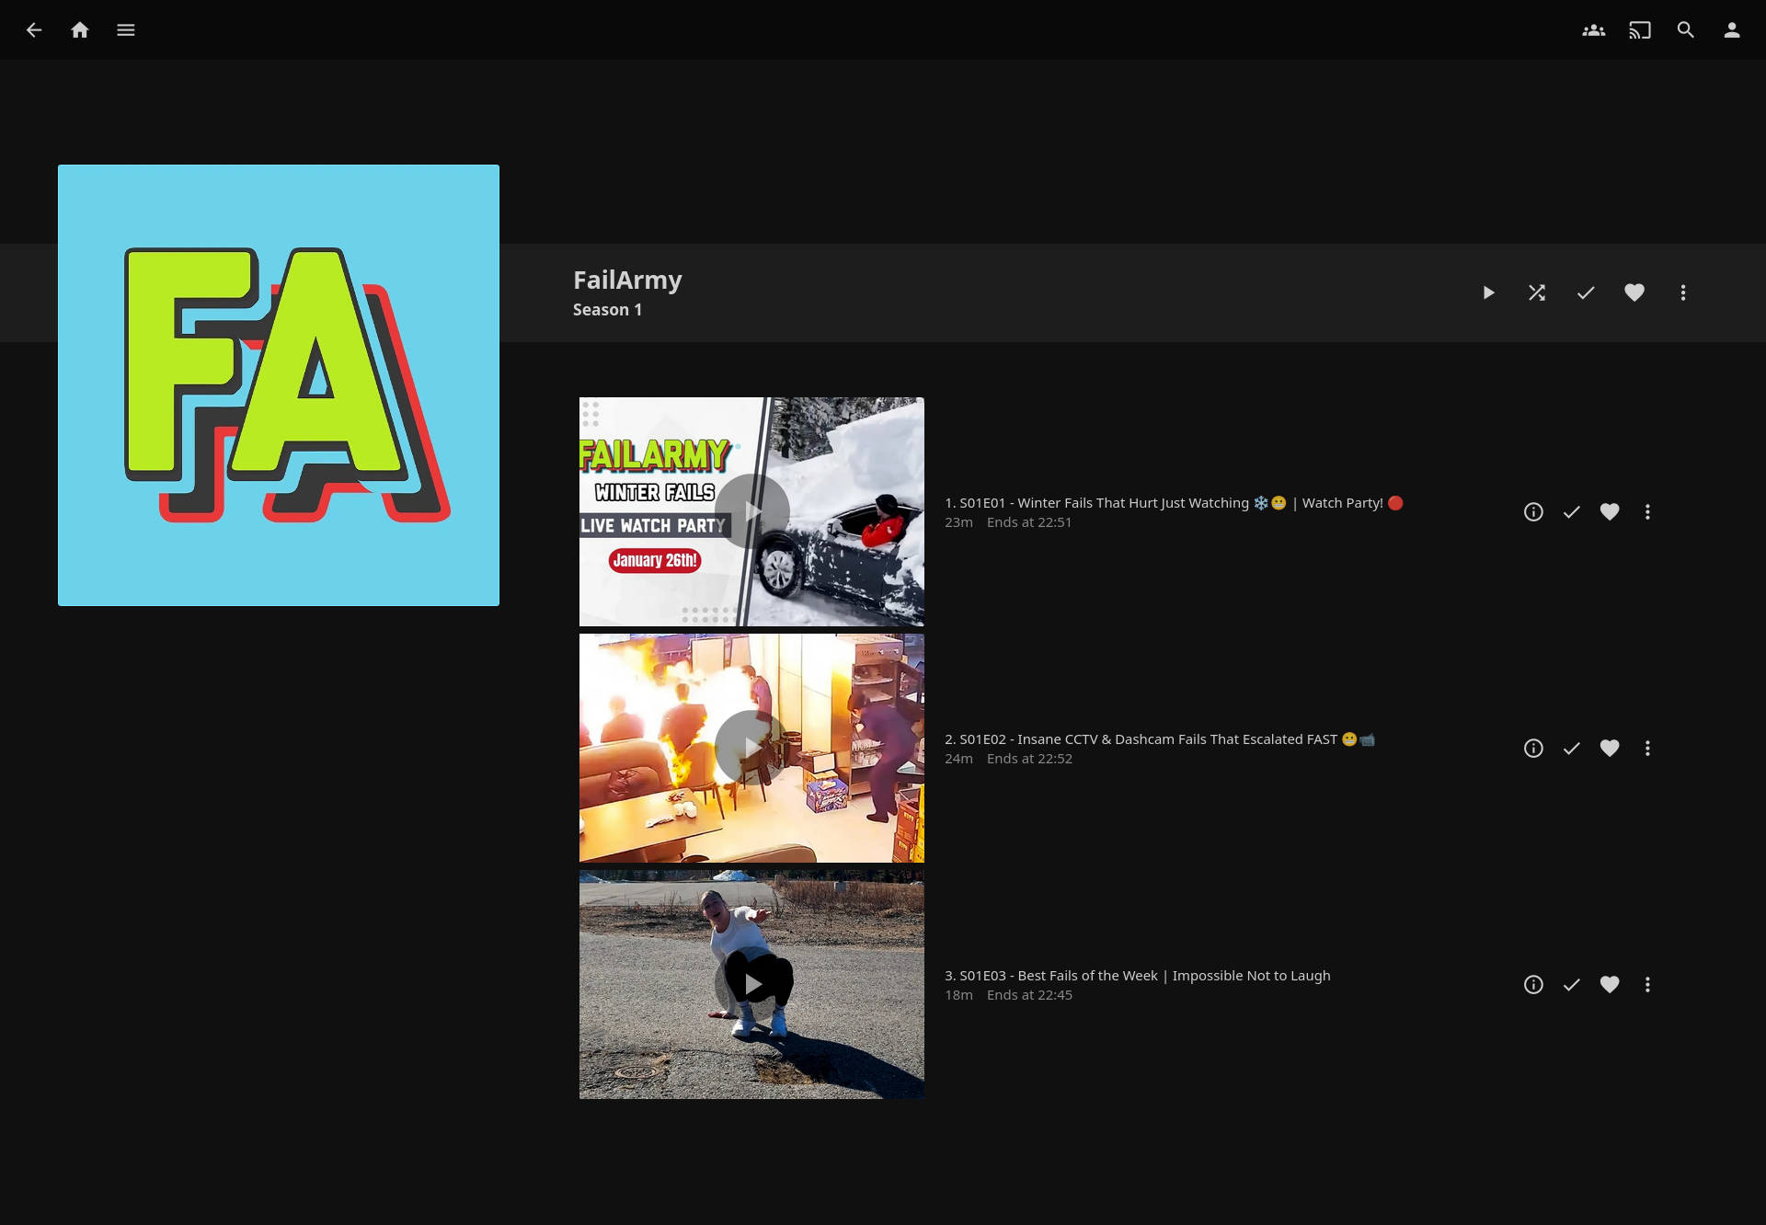Open the Home page

click(x=80, y=30)
